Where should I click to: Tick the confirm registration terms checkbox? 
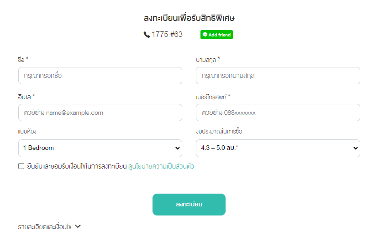tap(21, 166)
